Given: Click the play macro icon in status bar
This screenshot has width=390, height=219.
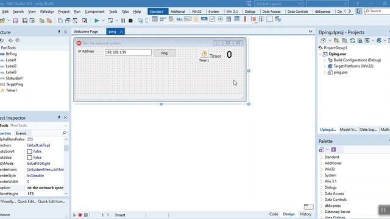Looking at the screenshot, I should pyautogui.click(x=74, y=215).
